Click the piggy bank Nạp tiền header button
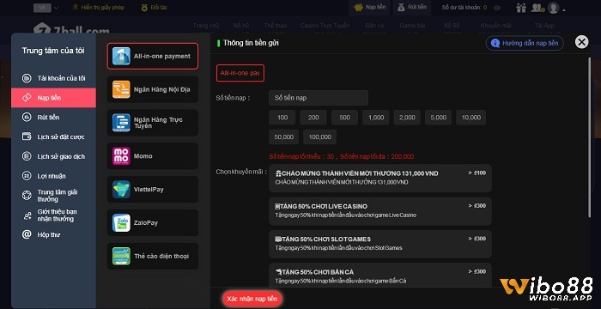This screenshot has height=309, width=601. (x=369, y=7)
